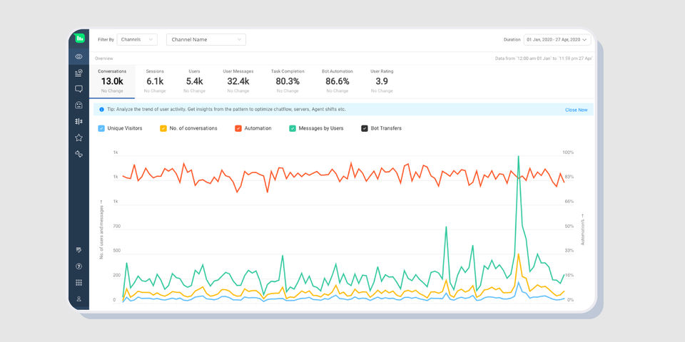Click the chat bubble icon in sidebar
The height and width of the screenshot is (342, 685).
click(x=79, y=89)
